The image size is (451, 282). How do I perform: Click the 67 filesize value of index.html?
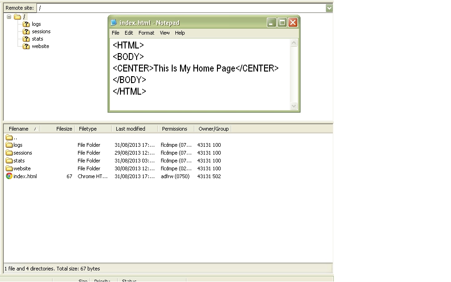point(69,176)
